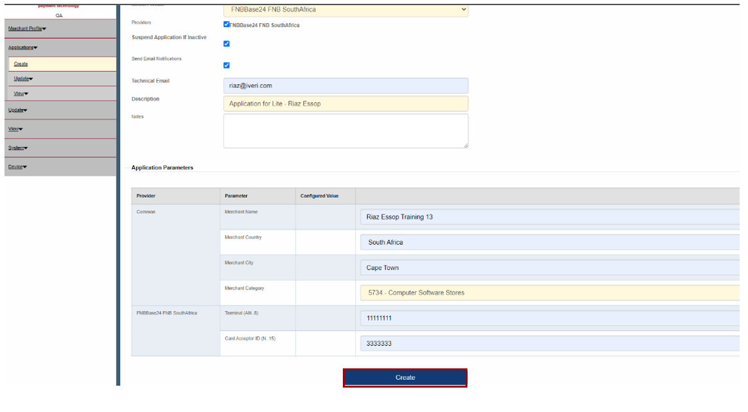Screen dimensions: 748x412
Task: Select Create under Applications
Action: coord(21,64)
